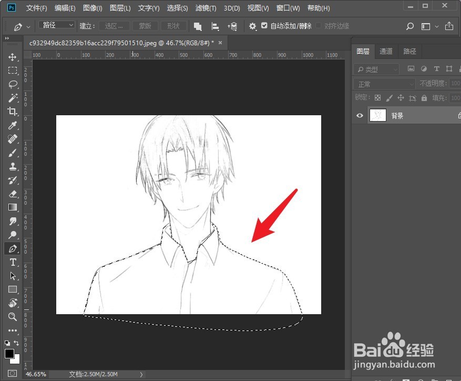This screenshot has height=381, width=461.
Task: Toggle type layer filter
Action: pyautogui.click(x=437, y=68)
